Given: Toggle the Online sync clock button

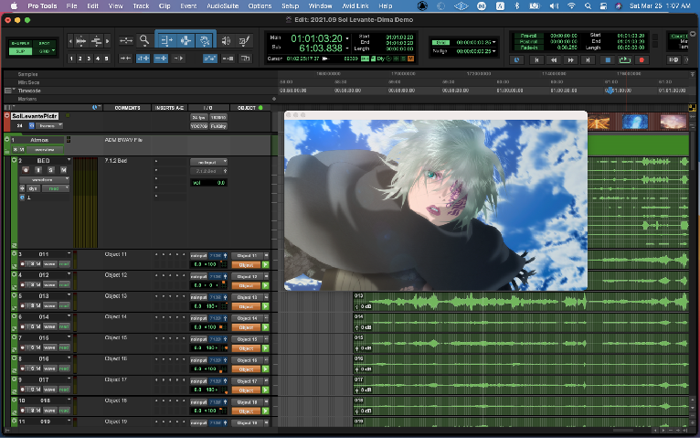Looking at the screenshot, I should 517,59.
